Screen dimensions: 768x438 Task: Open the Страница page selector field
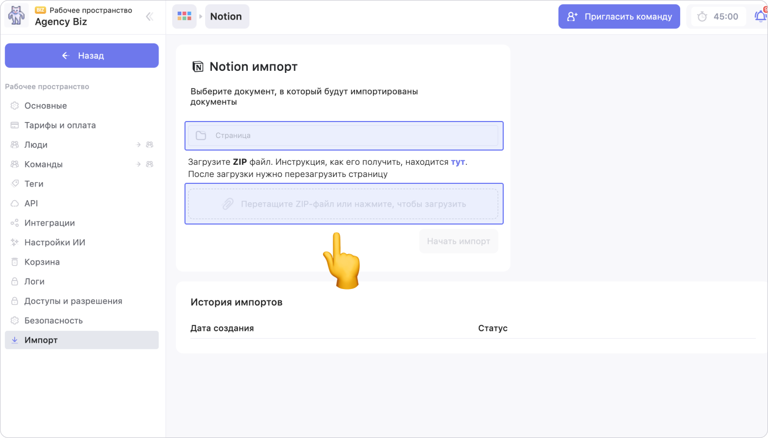[x=344, y=136]
